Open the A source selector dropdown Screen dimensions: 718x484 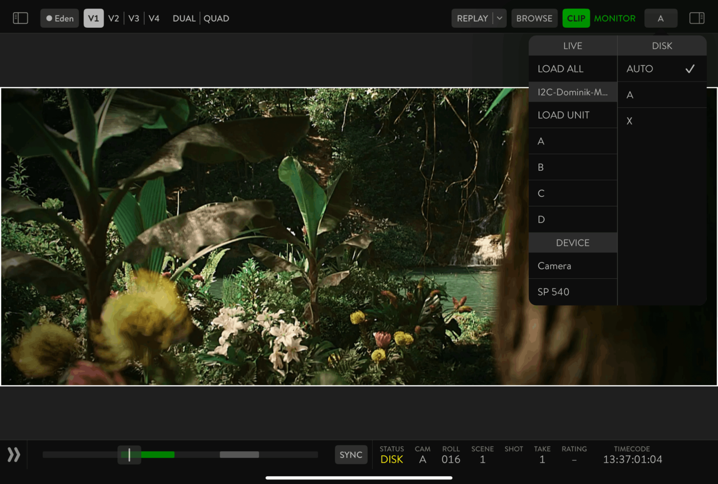pos(661,18)
